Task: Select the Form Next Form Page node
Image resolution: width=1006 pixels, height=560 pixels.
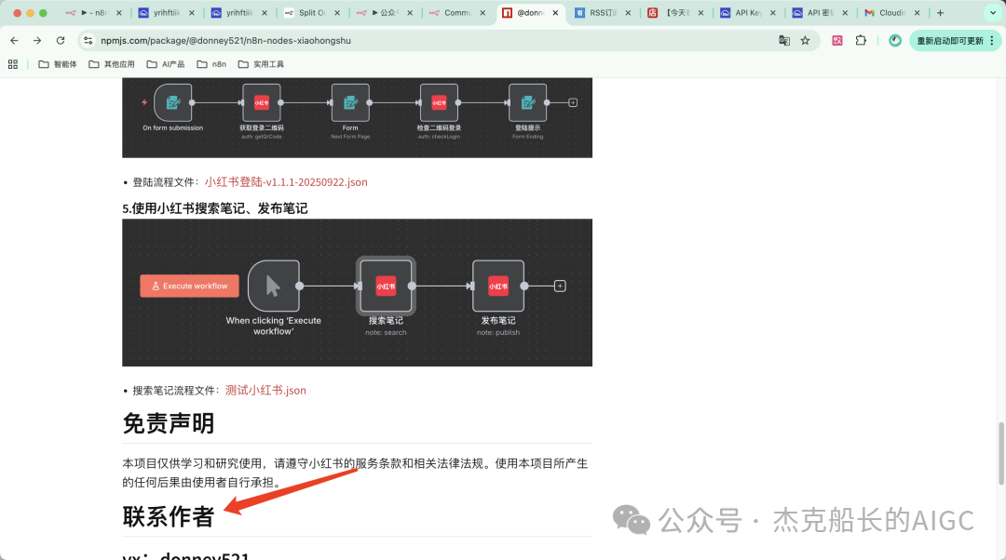Action: point(350,102)
